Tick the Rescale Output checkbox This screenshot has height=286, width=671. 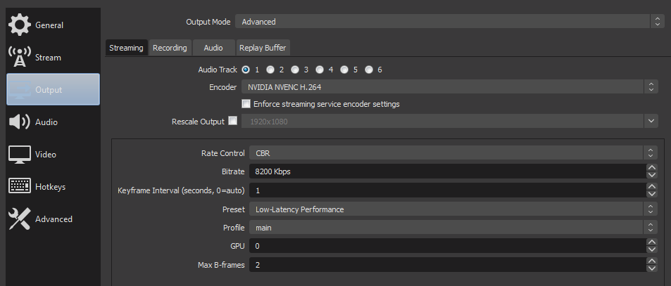click(233, 121)
